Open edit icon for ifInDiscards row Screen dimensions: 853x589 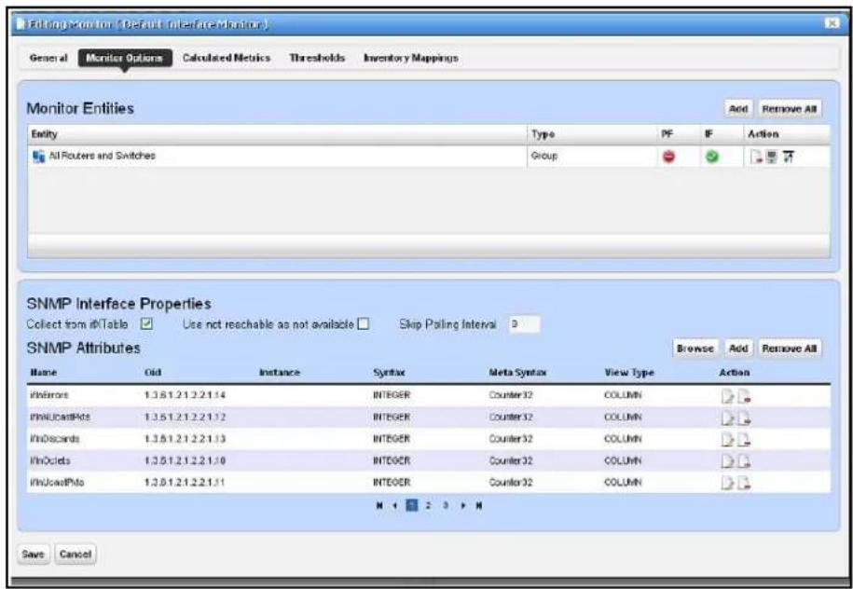click(727, 440)
